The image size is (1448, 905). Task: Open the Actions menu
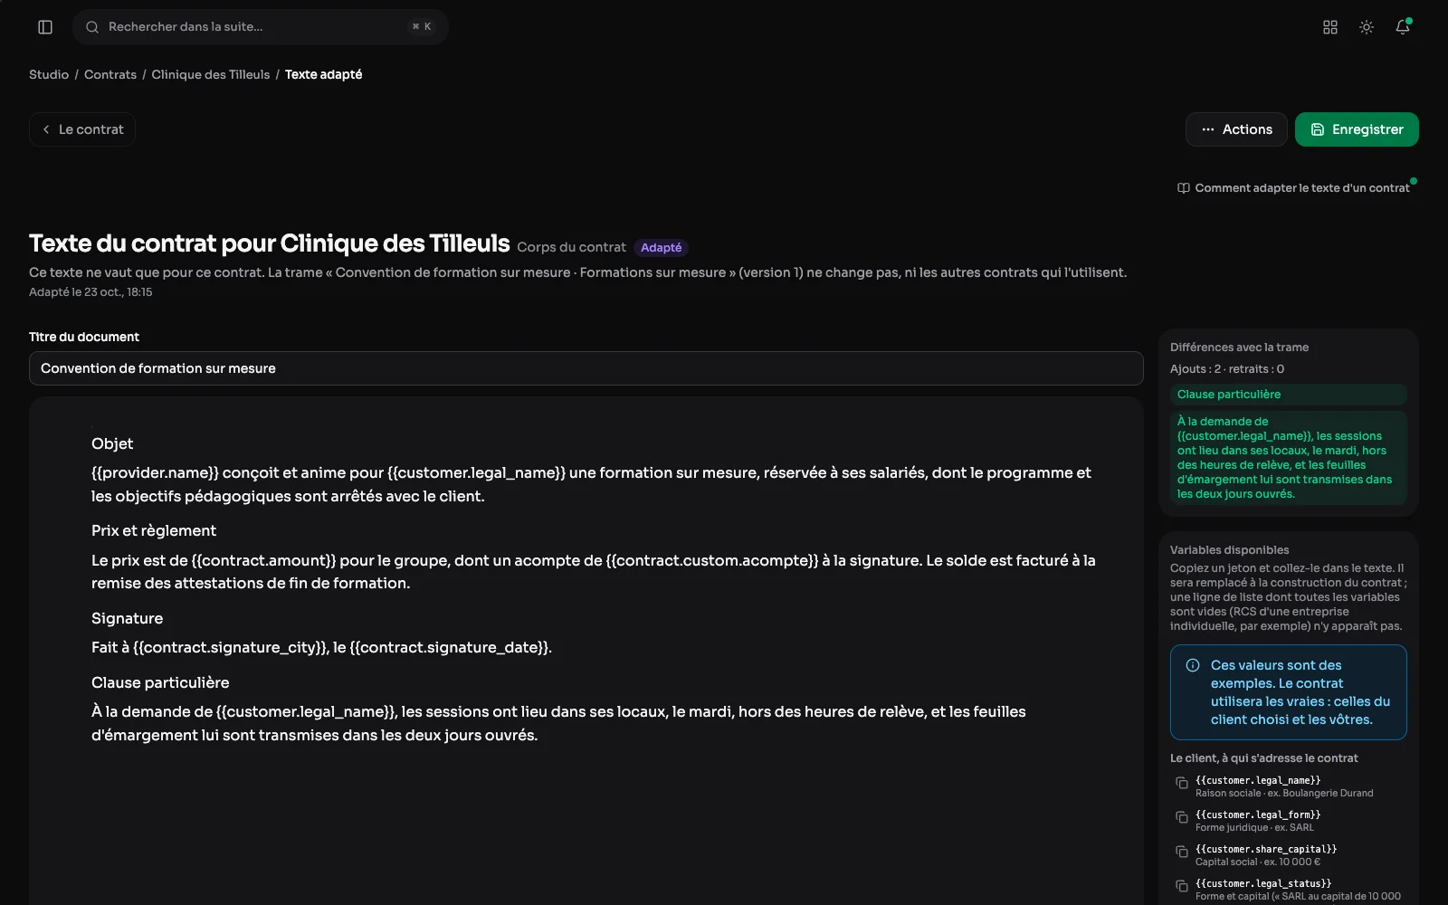[x=1236, y=129]
